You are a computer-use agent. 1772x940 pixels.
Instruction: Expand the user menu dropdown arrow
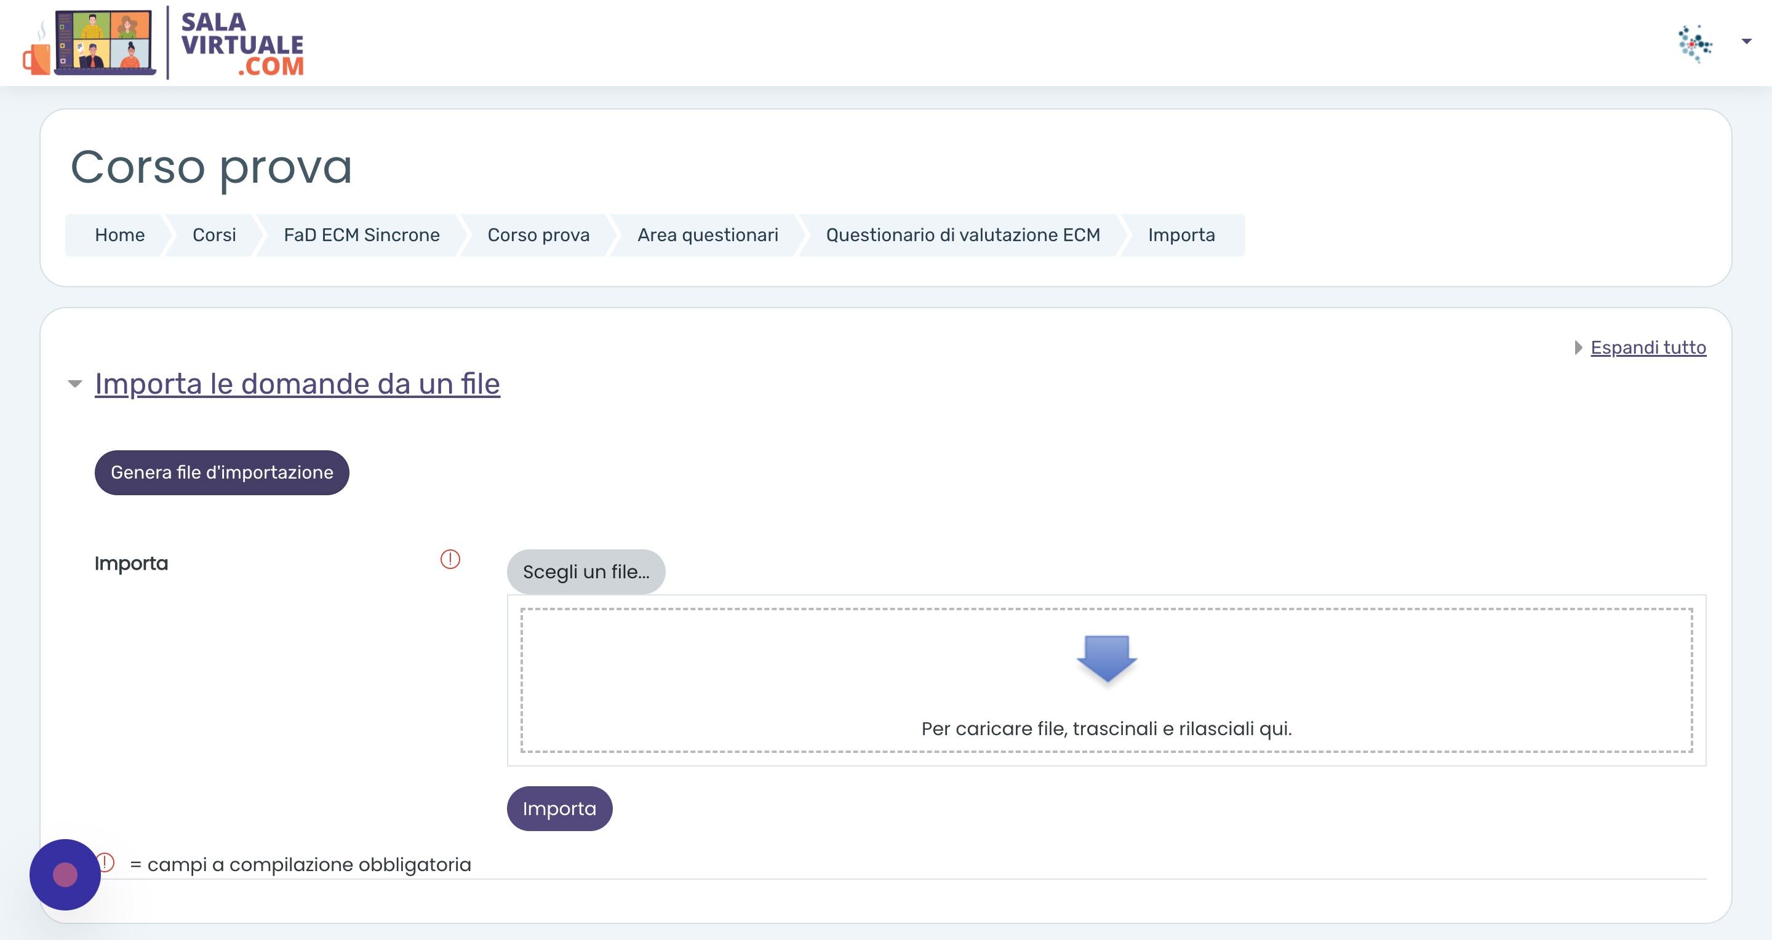[x=1746, y=42]
